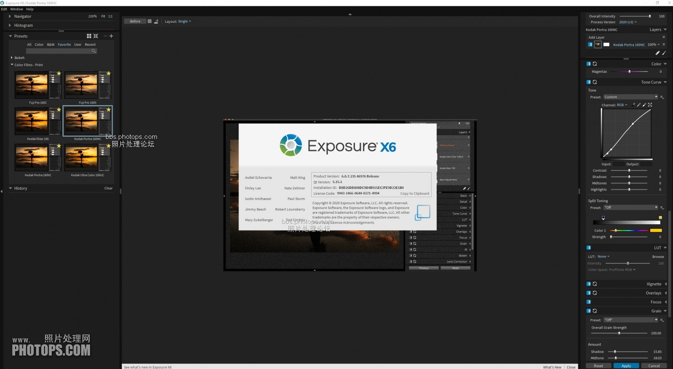Open Split Toning preset save menu icon

662,208
